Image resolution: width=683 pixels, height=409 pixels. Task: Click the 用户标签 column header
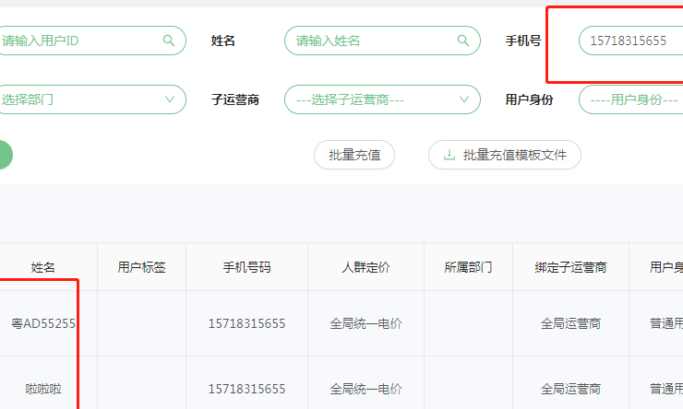pyautogui.click(x=141, y=267)
